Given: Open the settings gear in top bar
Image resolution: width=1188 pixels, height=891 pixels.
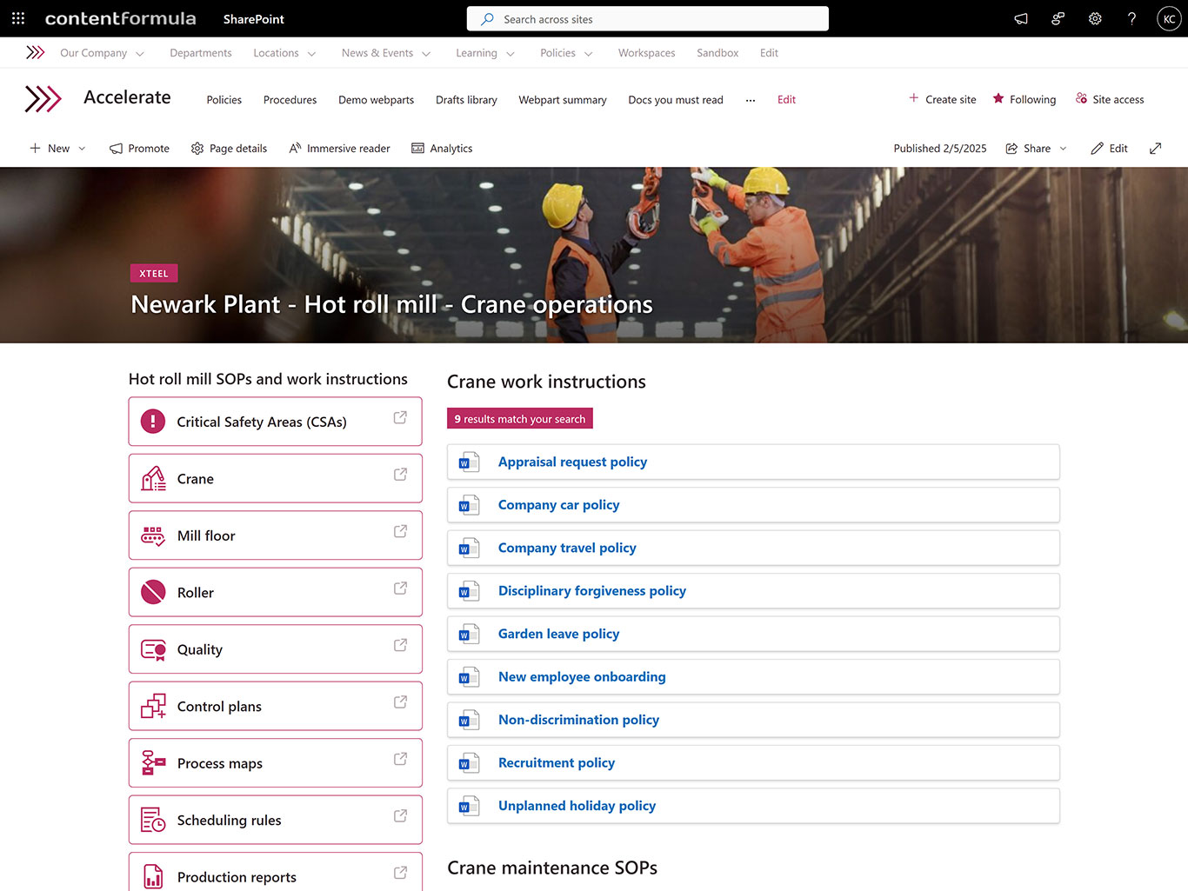Looking at the screenshot, I should click(x=1095, y=18).
